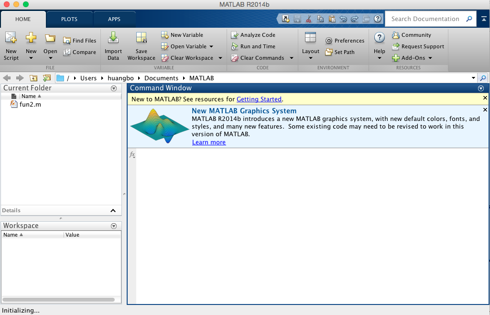
Task: Expand the Details panel chevron
Action: point(113,211)
